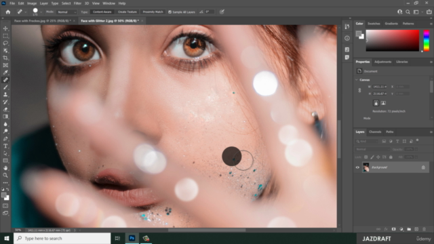The width and height of the screenshot is (434, 244).
Task: Open the Adjustments panel tab
Action: tap(382, 62)
